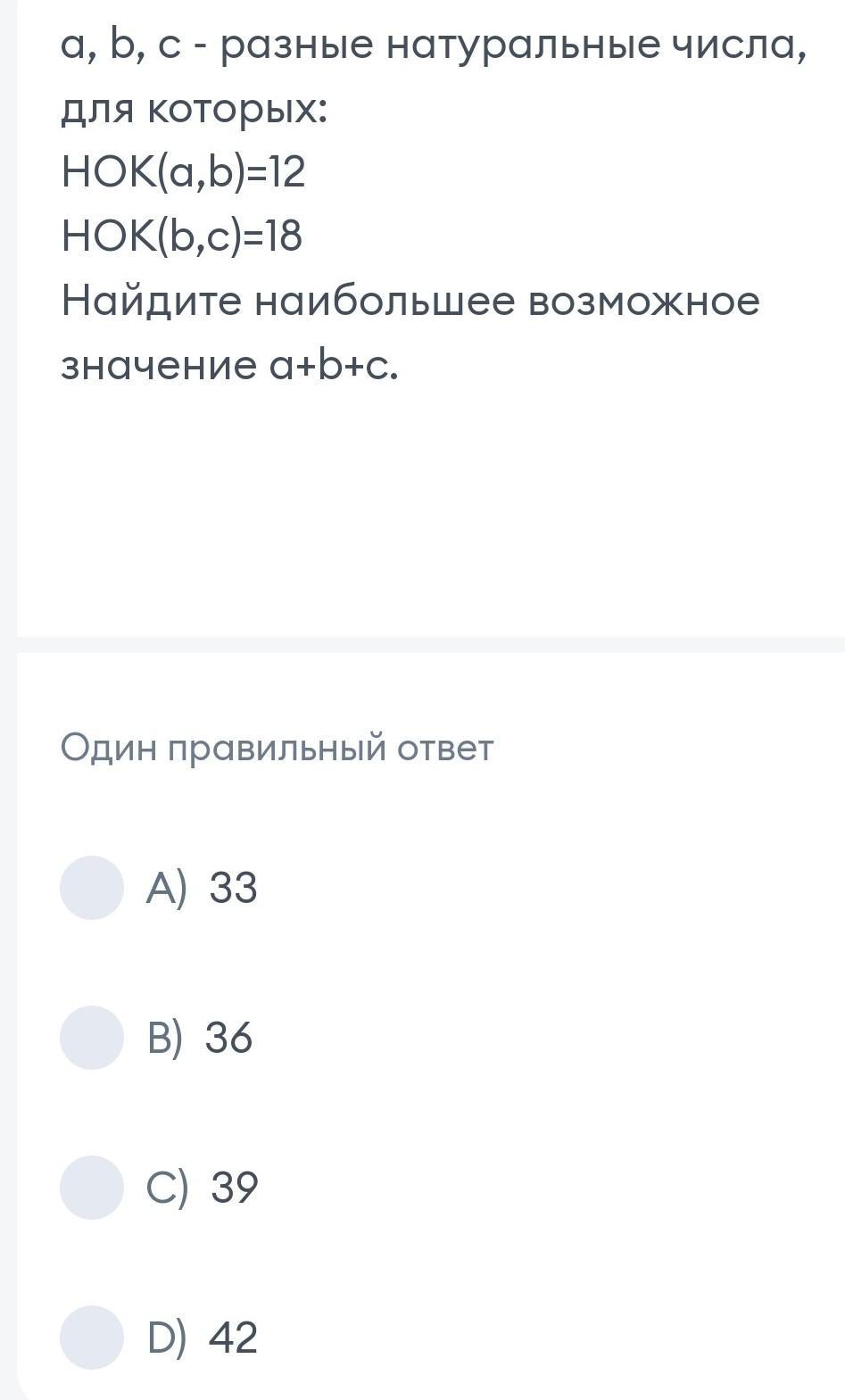
Task: Click the answer label text "B) 36"
Action: point(200,1038)
